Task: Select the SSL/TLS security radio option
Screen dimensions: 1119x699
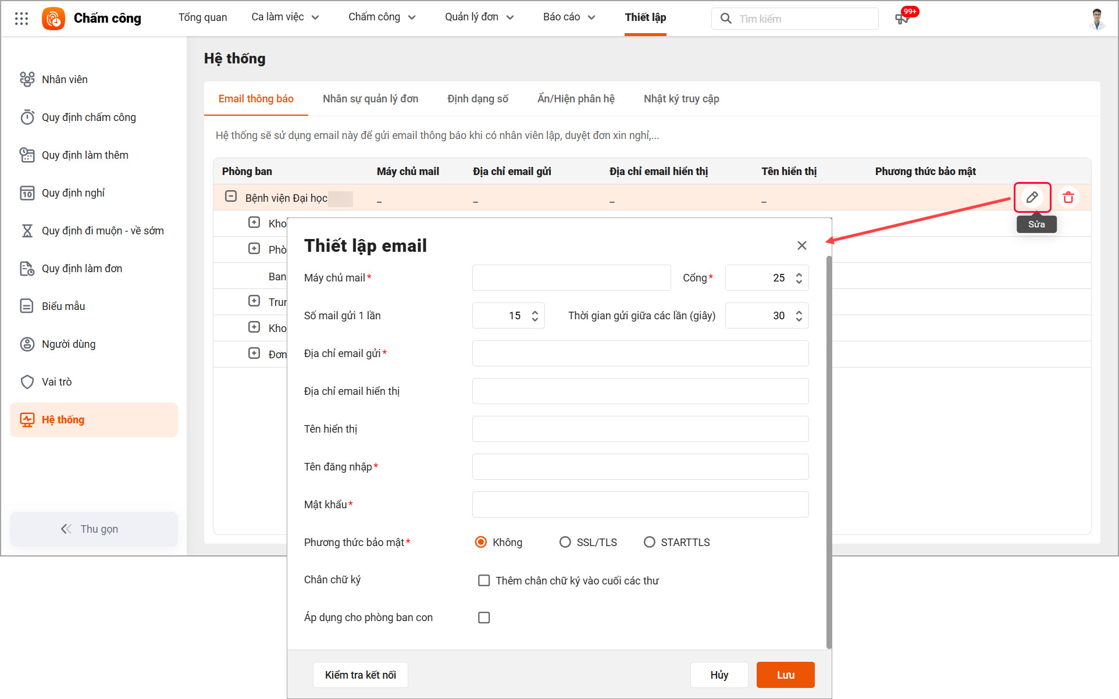Action: point(565,542)
